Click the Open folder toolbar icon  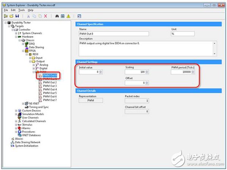click(11, 16)
